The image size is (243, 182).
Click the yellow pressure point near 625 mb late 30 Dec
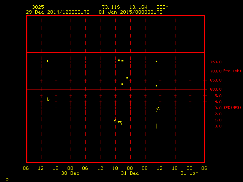(x=122, y=84)
